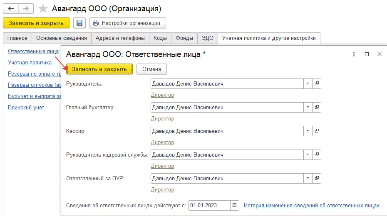387x216 pixels.
Task: Click Записать и закрыть in Ответственные лица dialog
Action: click(x=99, y=69)
